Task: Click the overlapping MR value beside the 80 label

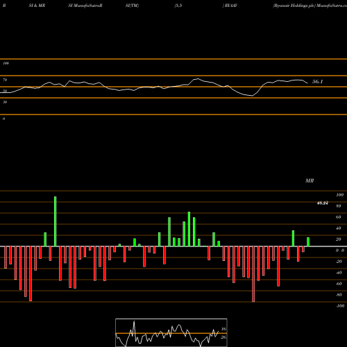Action: pyautogui.click(x=323, y=203)
